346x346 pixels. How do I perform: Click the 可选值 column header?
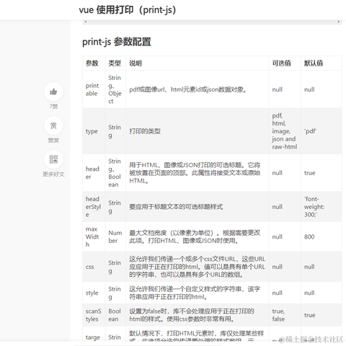(285, 63)
